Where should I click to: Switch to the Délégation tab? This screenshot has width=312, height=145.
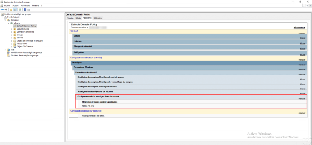coord(97,18)
